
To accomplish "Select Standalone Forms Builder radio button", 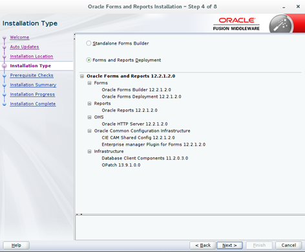I will click(x=89, y=43).
